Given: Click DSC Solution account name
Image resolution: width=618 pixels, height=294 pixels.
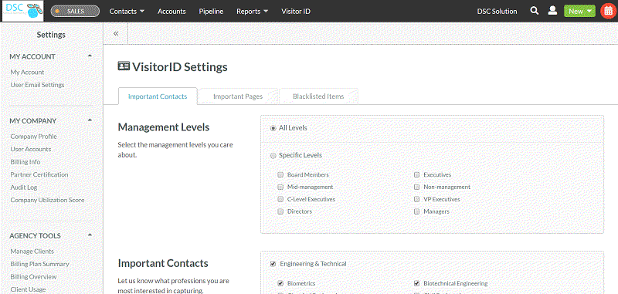Looking at the screenshot, I should coord(497,12).
